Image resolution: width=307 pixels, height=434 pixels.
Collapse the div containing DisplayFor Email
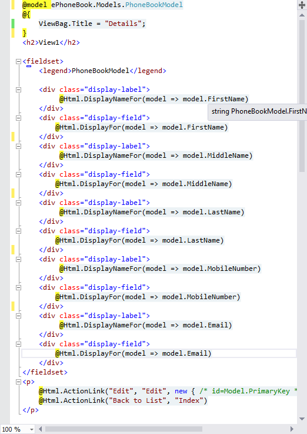tap(18, 344)
